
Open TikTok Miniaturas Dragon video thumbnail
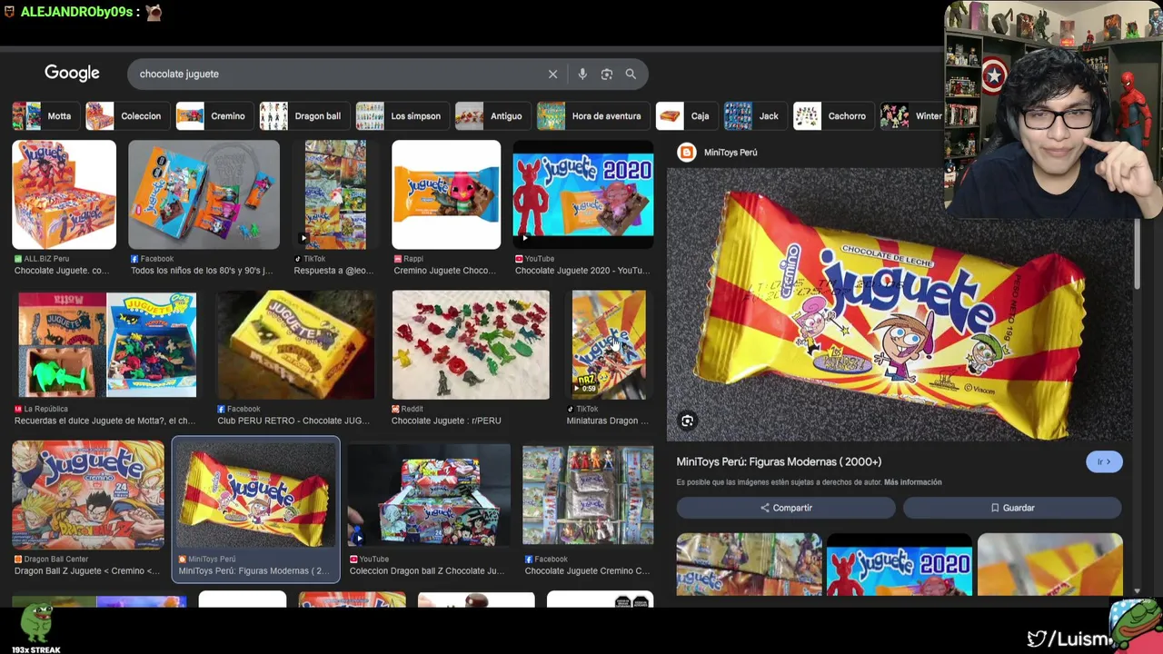609,345
